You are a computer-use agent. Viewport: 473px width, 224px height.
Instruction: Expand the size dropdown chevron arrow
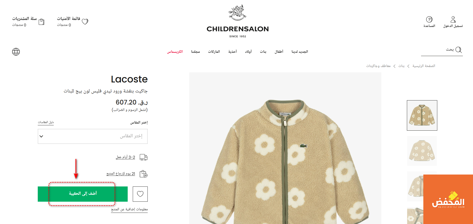[x=41, y=136]
